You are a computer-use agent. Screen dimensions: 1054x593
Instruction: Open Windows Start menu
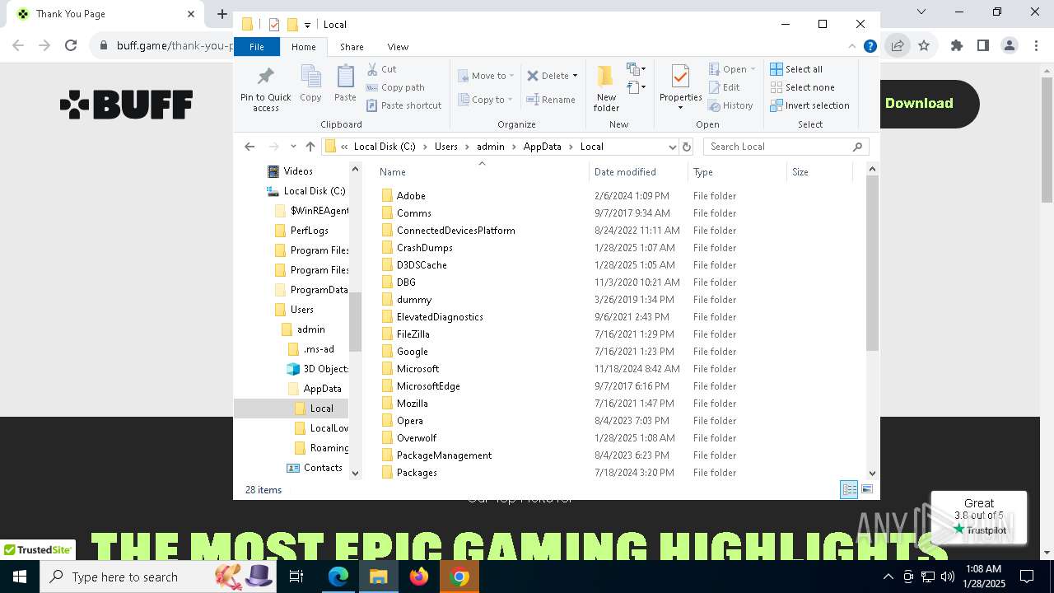pyautogui.click(x=19, y=577)
